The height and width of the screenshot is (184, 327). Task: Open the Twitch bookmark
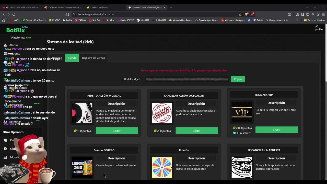(x=258, y=20)
